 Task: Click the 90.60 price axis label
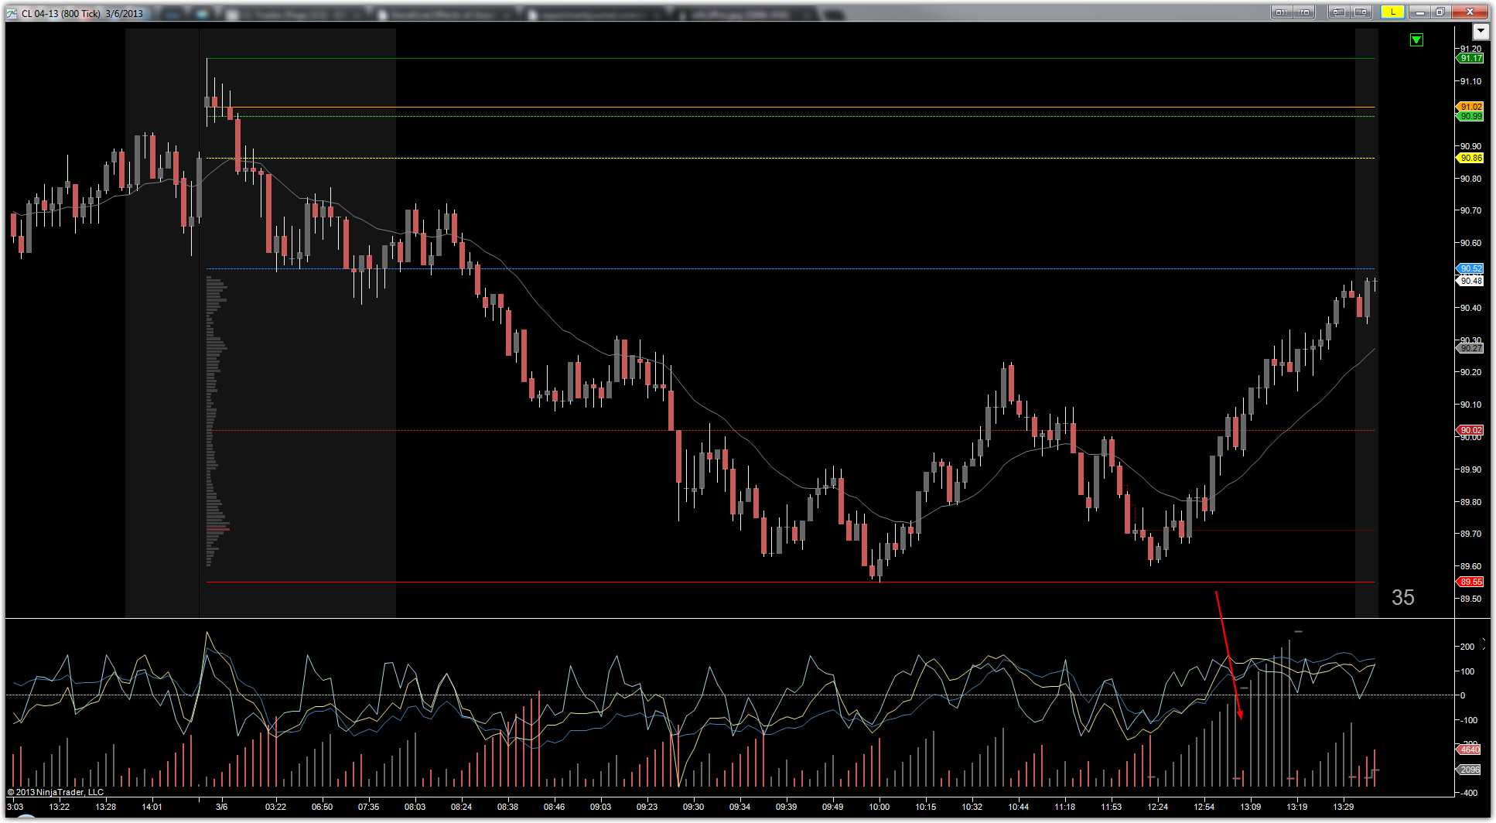(x=1470, y=243)
